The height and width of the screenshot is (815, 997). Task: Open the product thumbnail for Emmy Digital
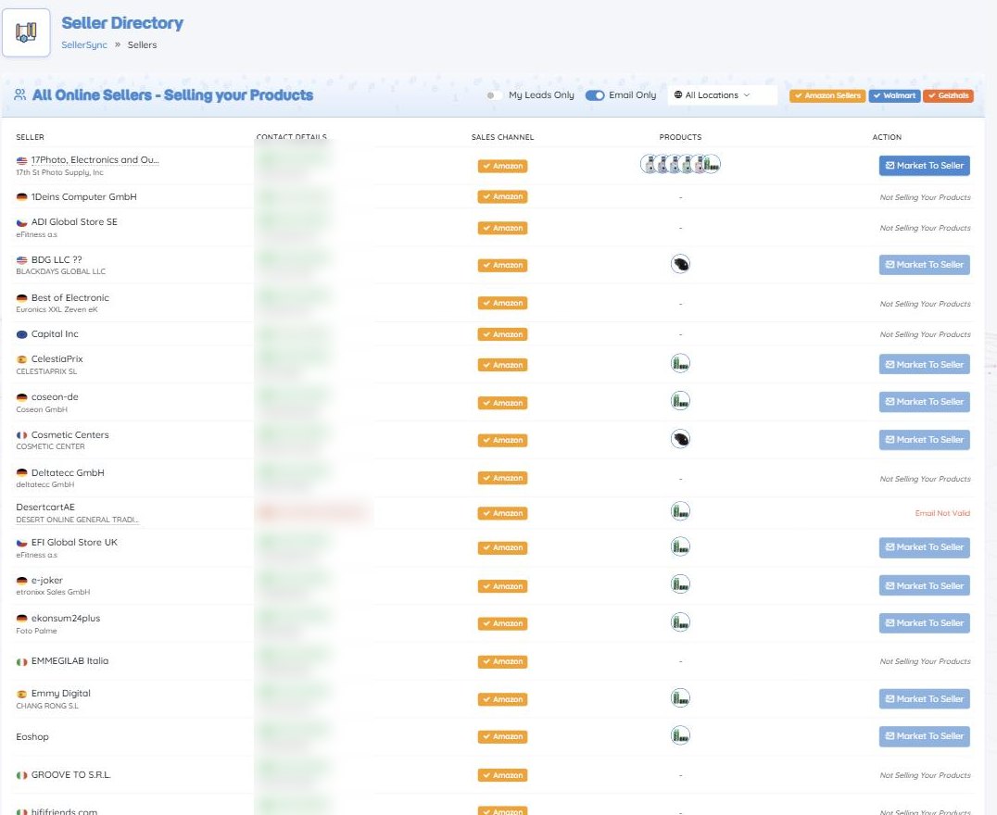click(680, 698)
